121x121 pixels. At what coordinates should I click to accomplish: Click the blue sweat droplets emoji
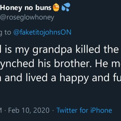tap(66, 7)
